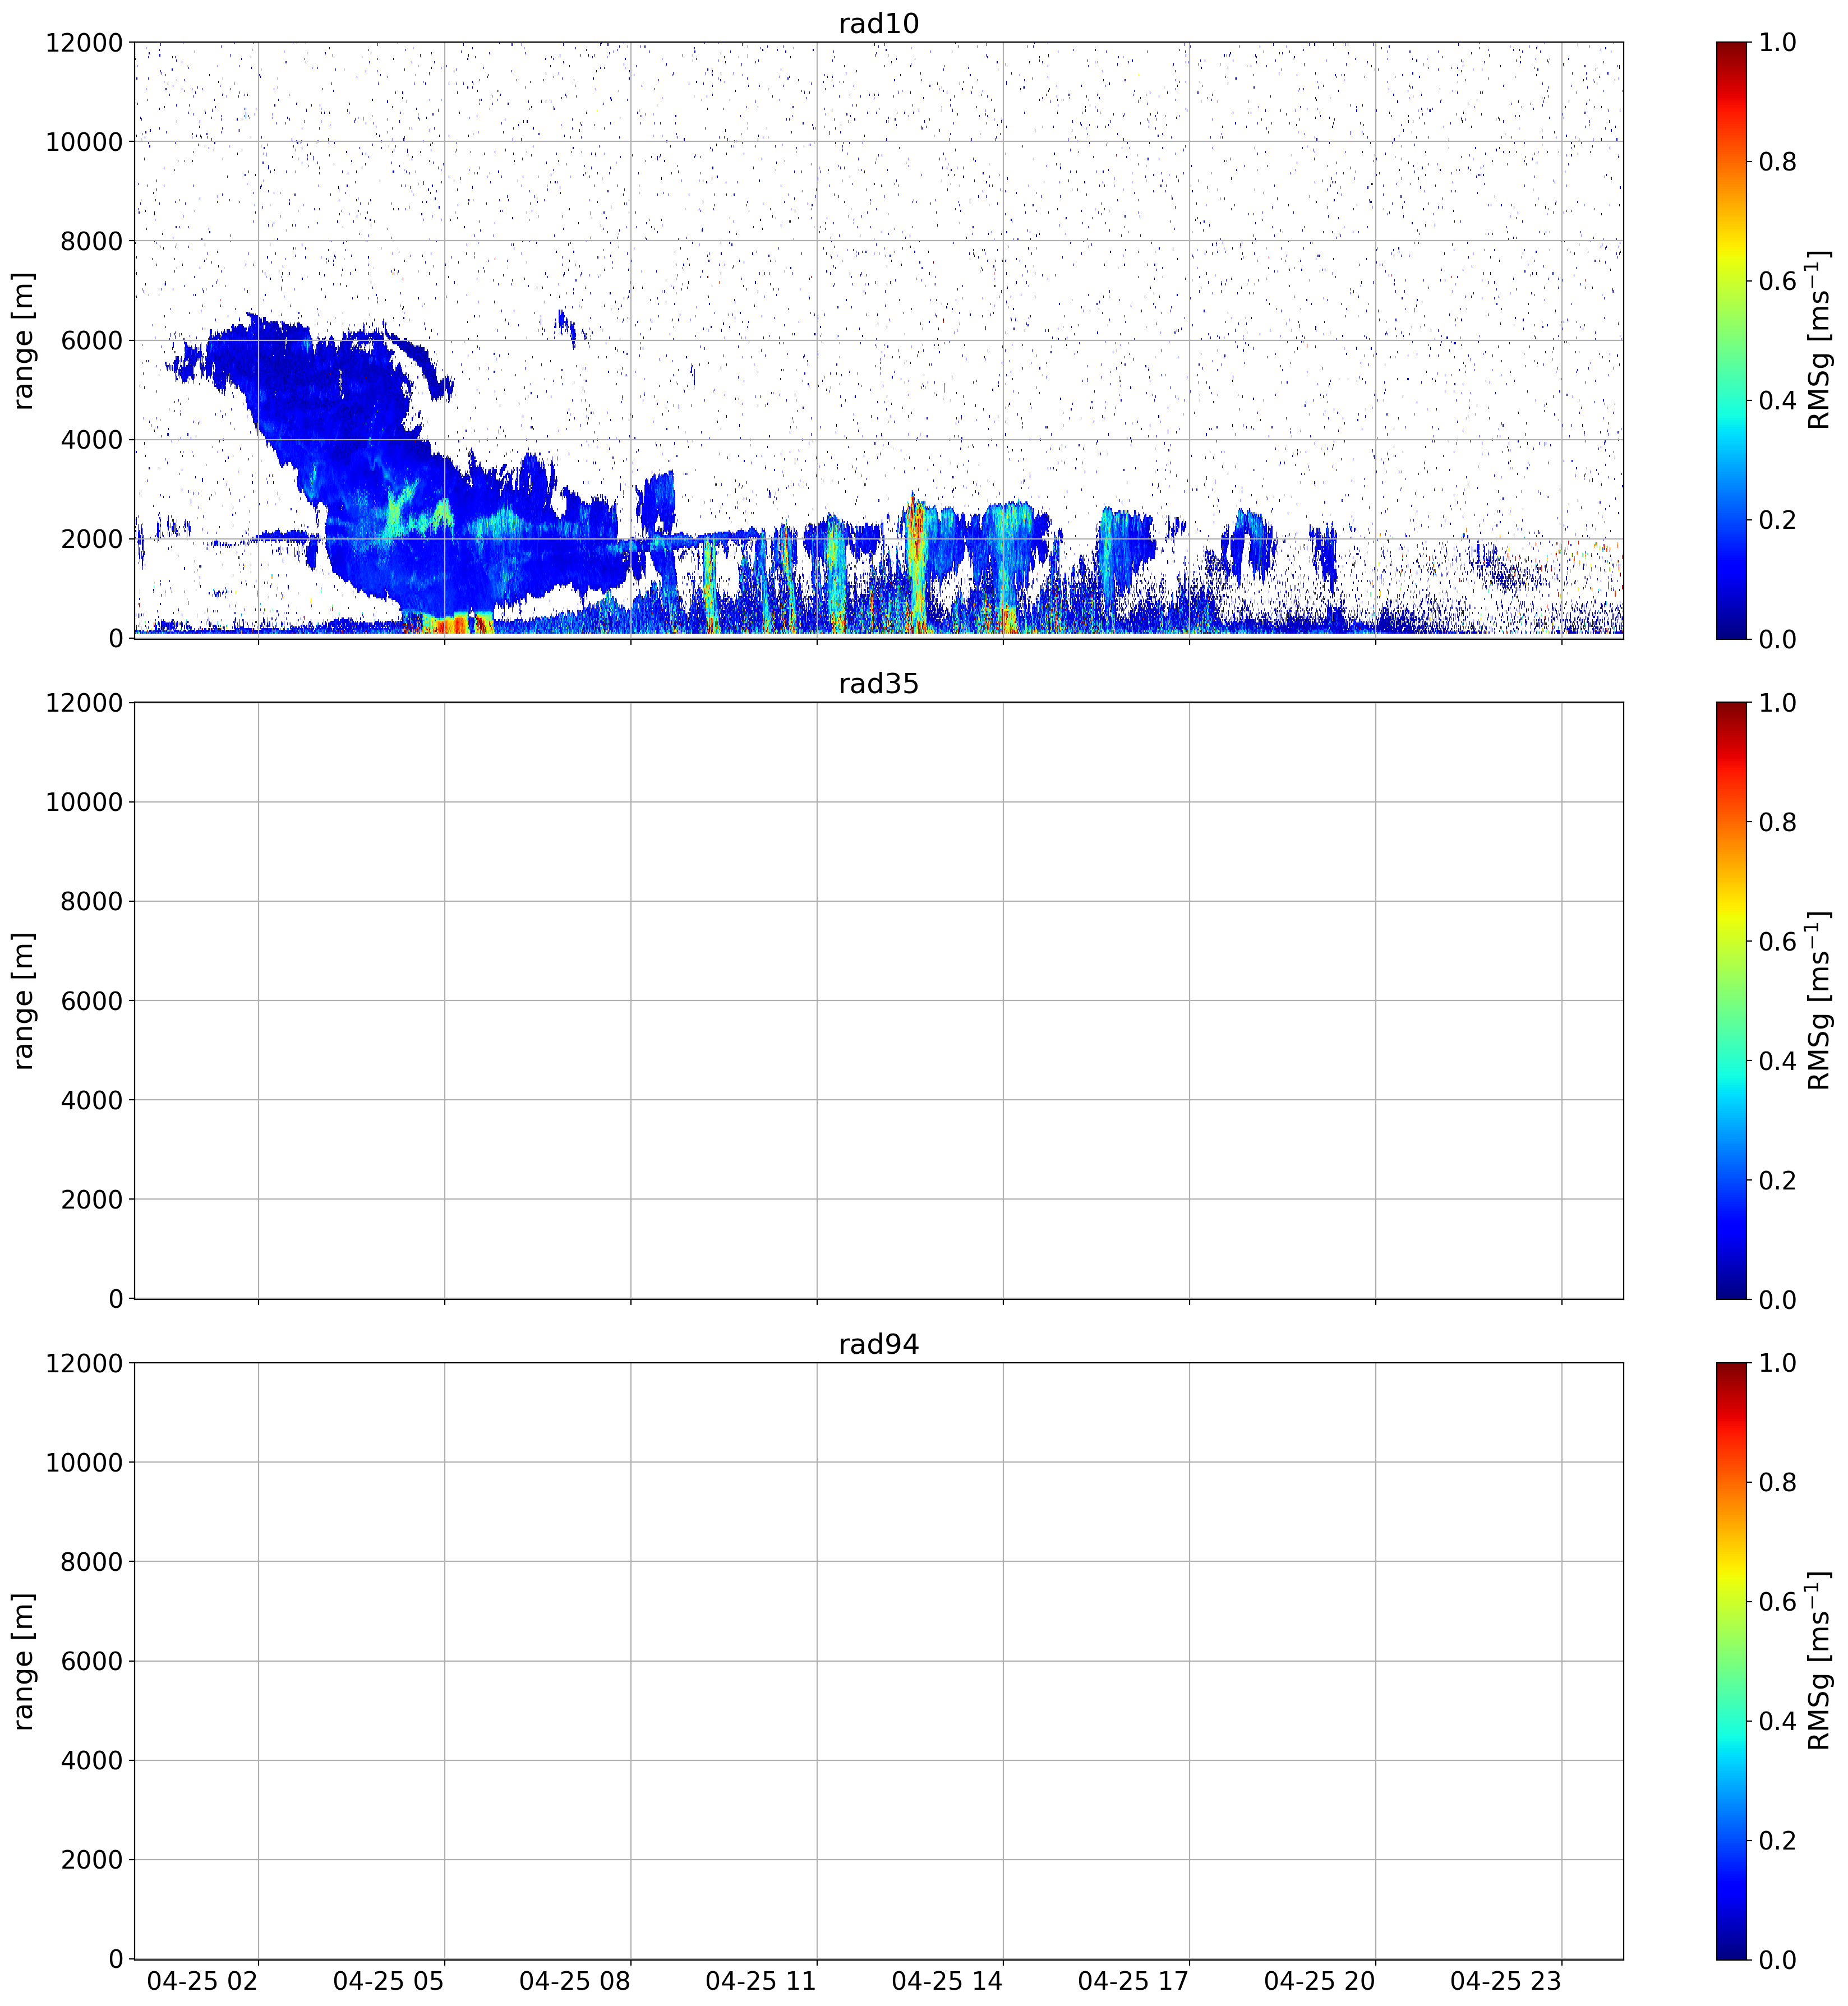Click the rad35 panel's range [m] axis label

[24, 1001]
